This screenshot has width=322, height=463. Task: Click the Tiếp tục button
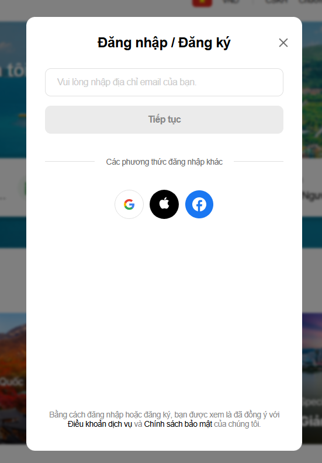click(x=164, y=120)
